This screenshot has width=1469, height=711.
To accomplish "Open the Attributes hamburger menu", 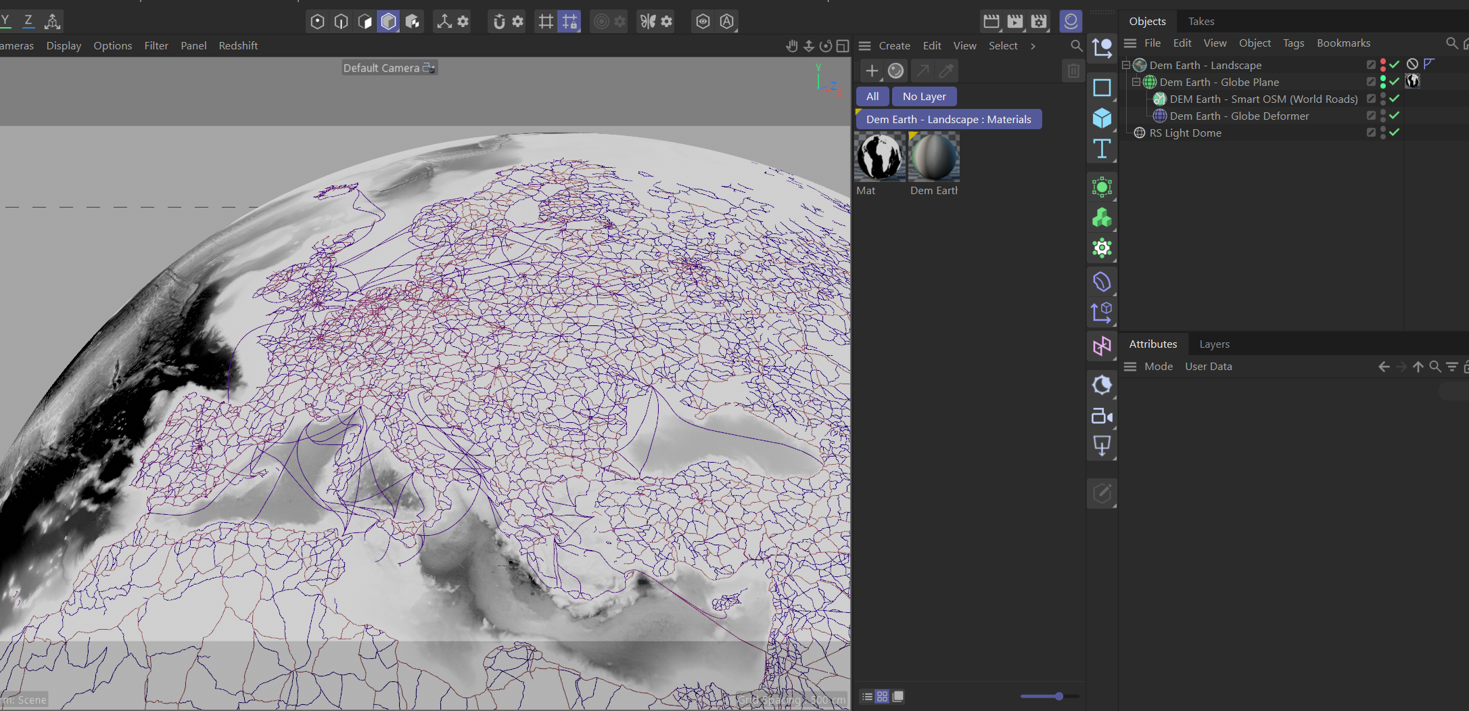I will 1130,367.
